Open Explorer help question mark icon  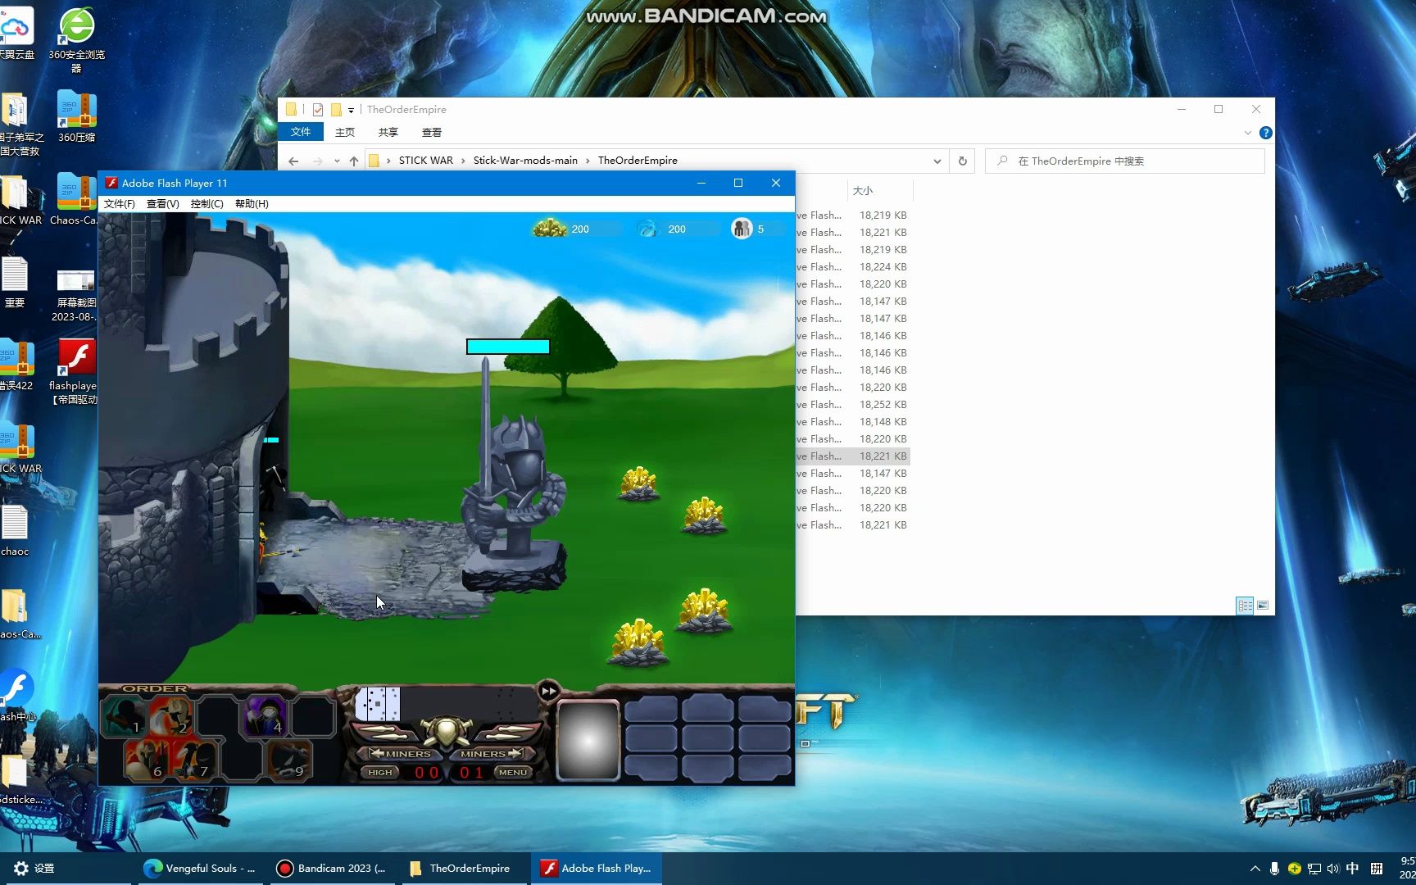tap(1265, 133)
